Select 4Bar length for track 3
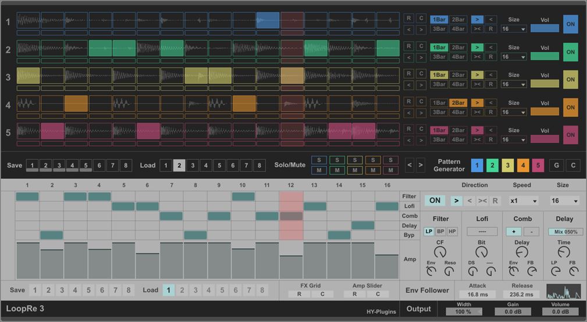587x322 pixels. (458, 84)
